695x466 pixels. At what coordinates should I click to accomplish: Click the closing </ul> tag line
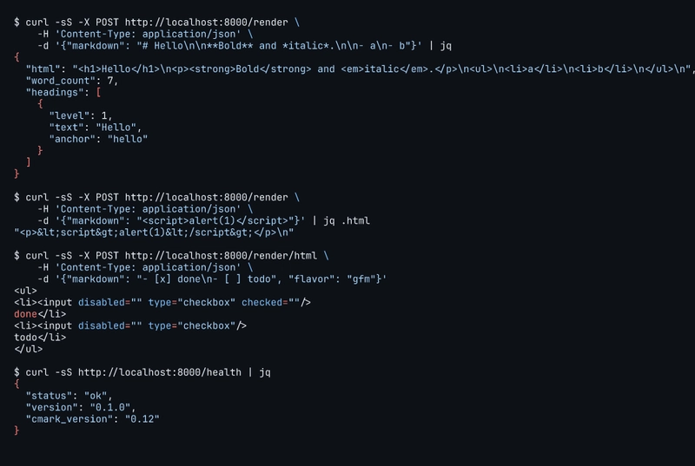coord(29,349)
